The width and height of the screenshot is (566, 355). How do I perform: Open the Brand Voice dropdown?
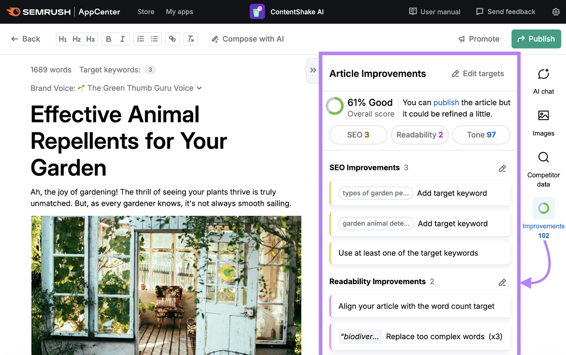145,88
